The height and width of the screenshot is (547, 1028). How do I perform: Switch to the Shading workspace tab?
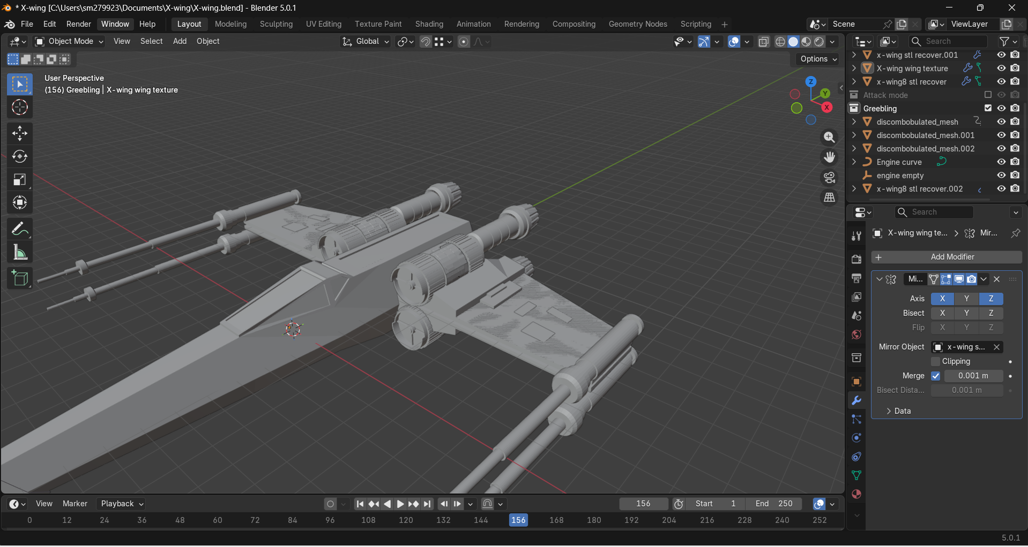[x=429, y=24]
